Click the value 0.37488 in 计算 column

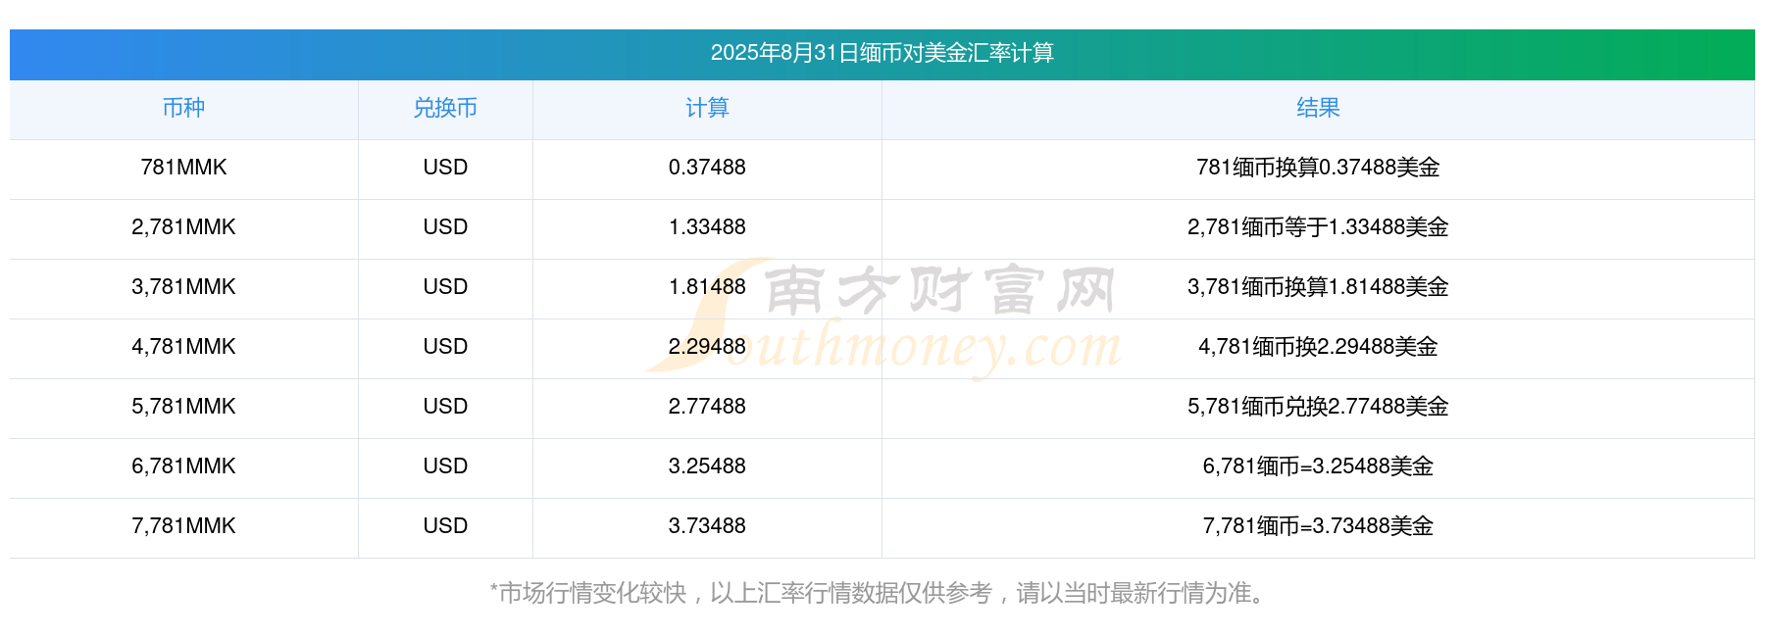point(707,168)
